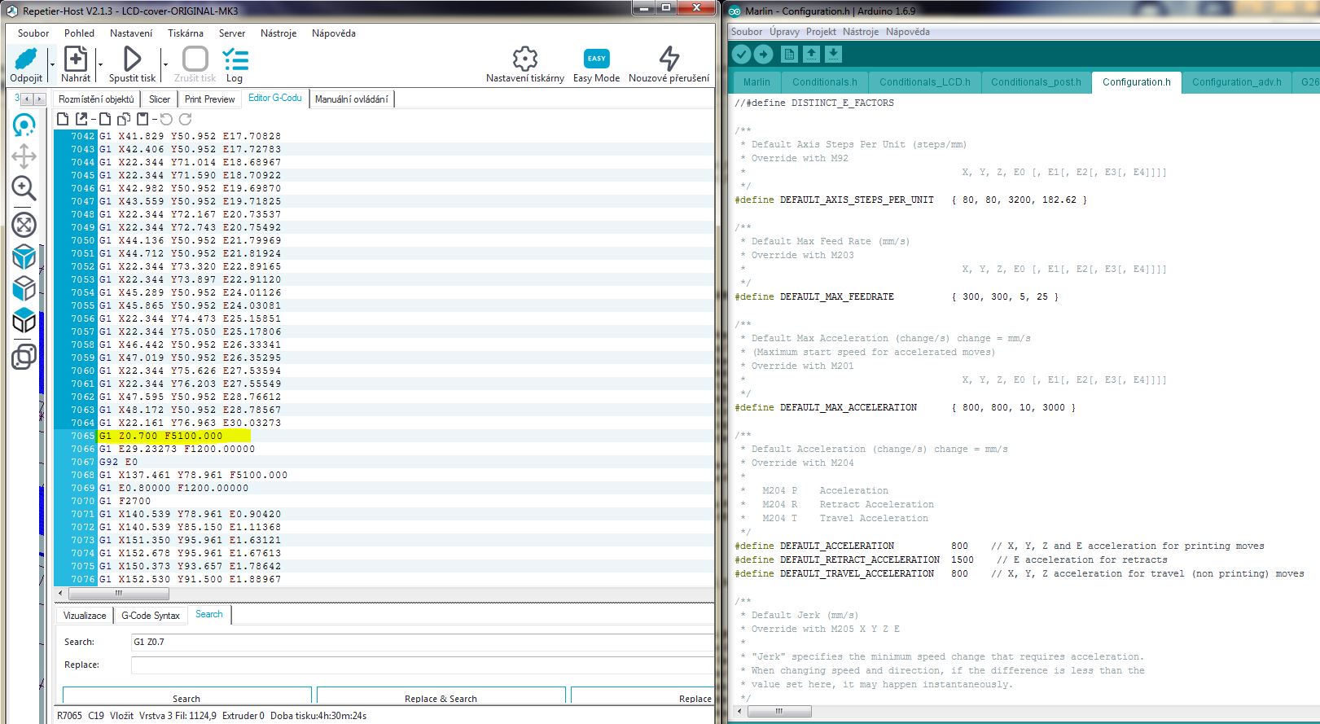Open the dropdown arrow beside Spustit tisk
This screenshot has height=724, width=1320.
click(164, 64)
